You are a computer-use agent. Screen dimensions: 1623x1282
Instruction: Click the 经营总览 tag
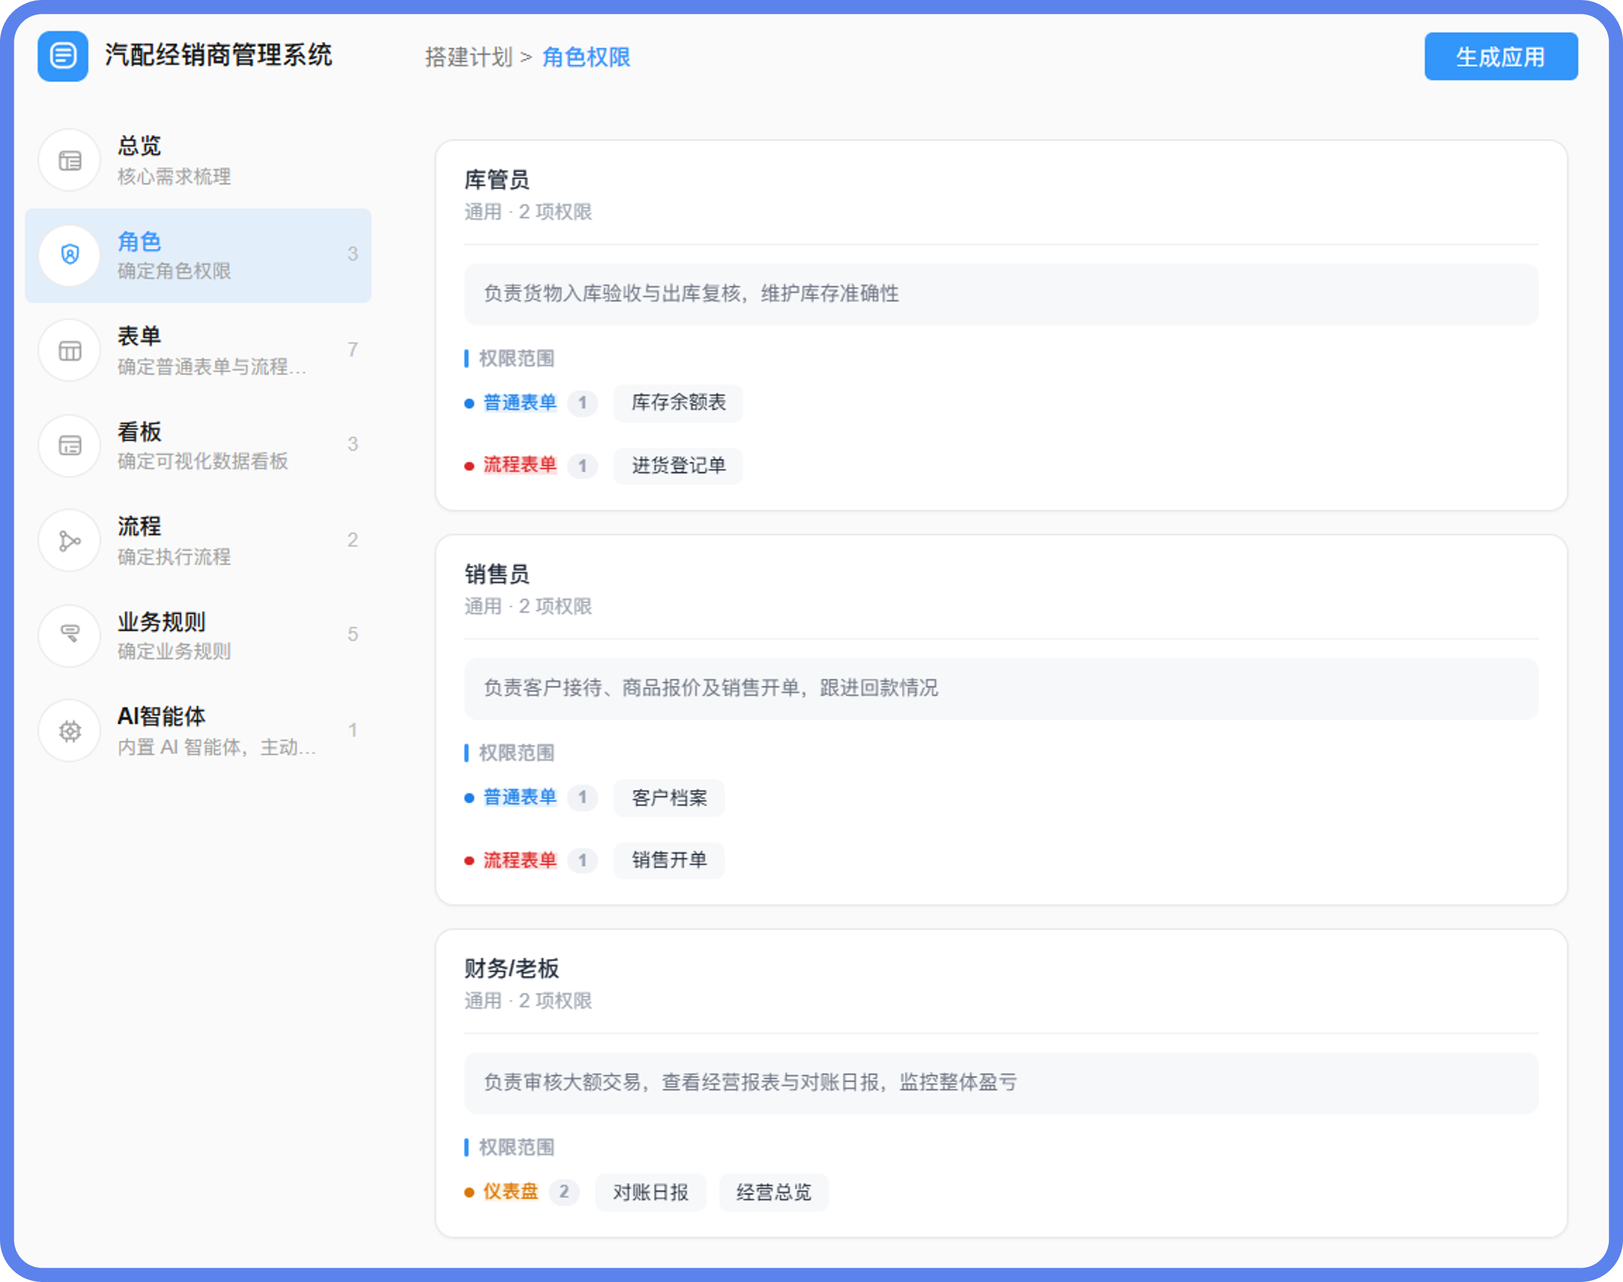(774, 1192)
